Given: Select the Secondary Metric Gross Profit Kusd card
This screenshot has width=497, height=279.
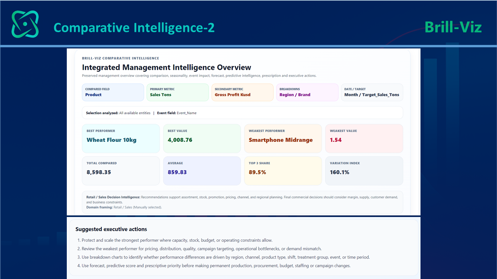Looking at the screenshot, I should click(242, 93).
